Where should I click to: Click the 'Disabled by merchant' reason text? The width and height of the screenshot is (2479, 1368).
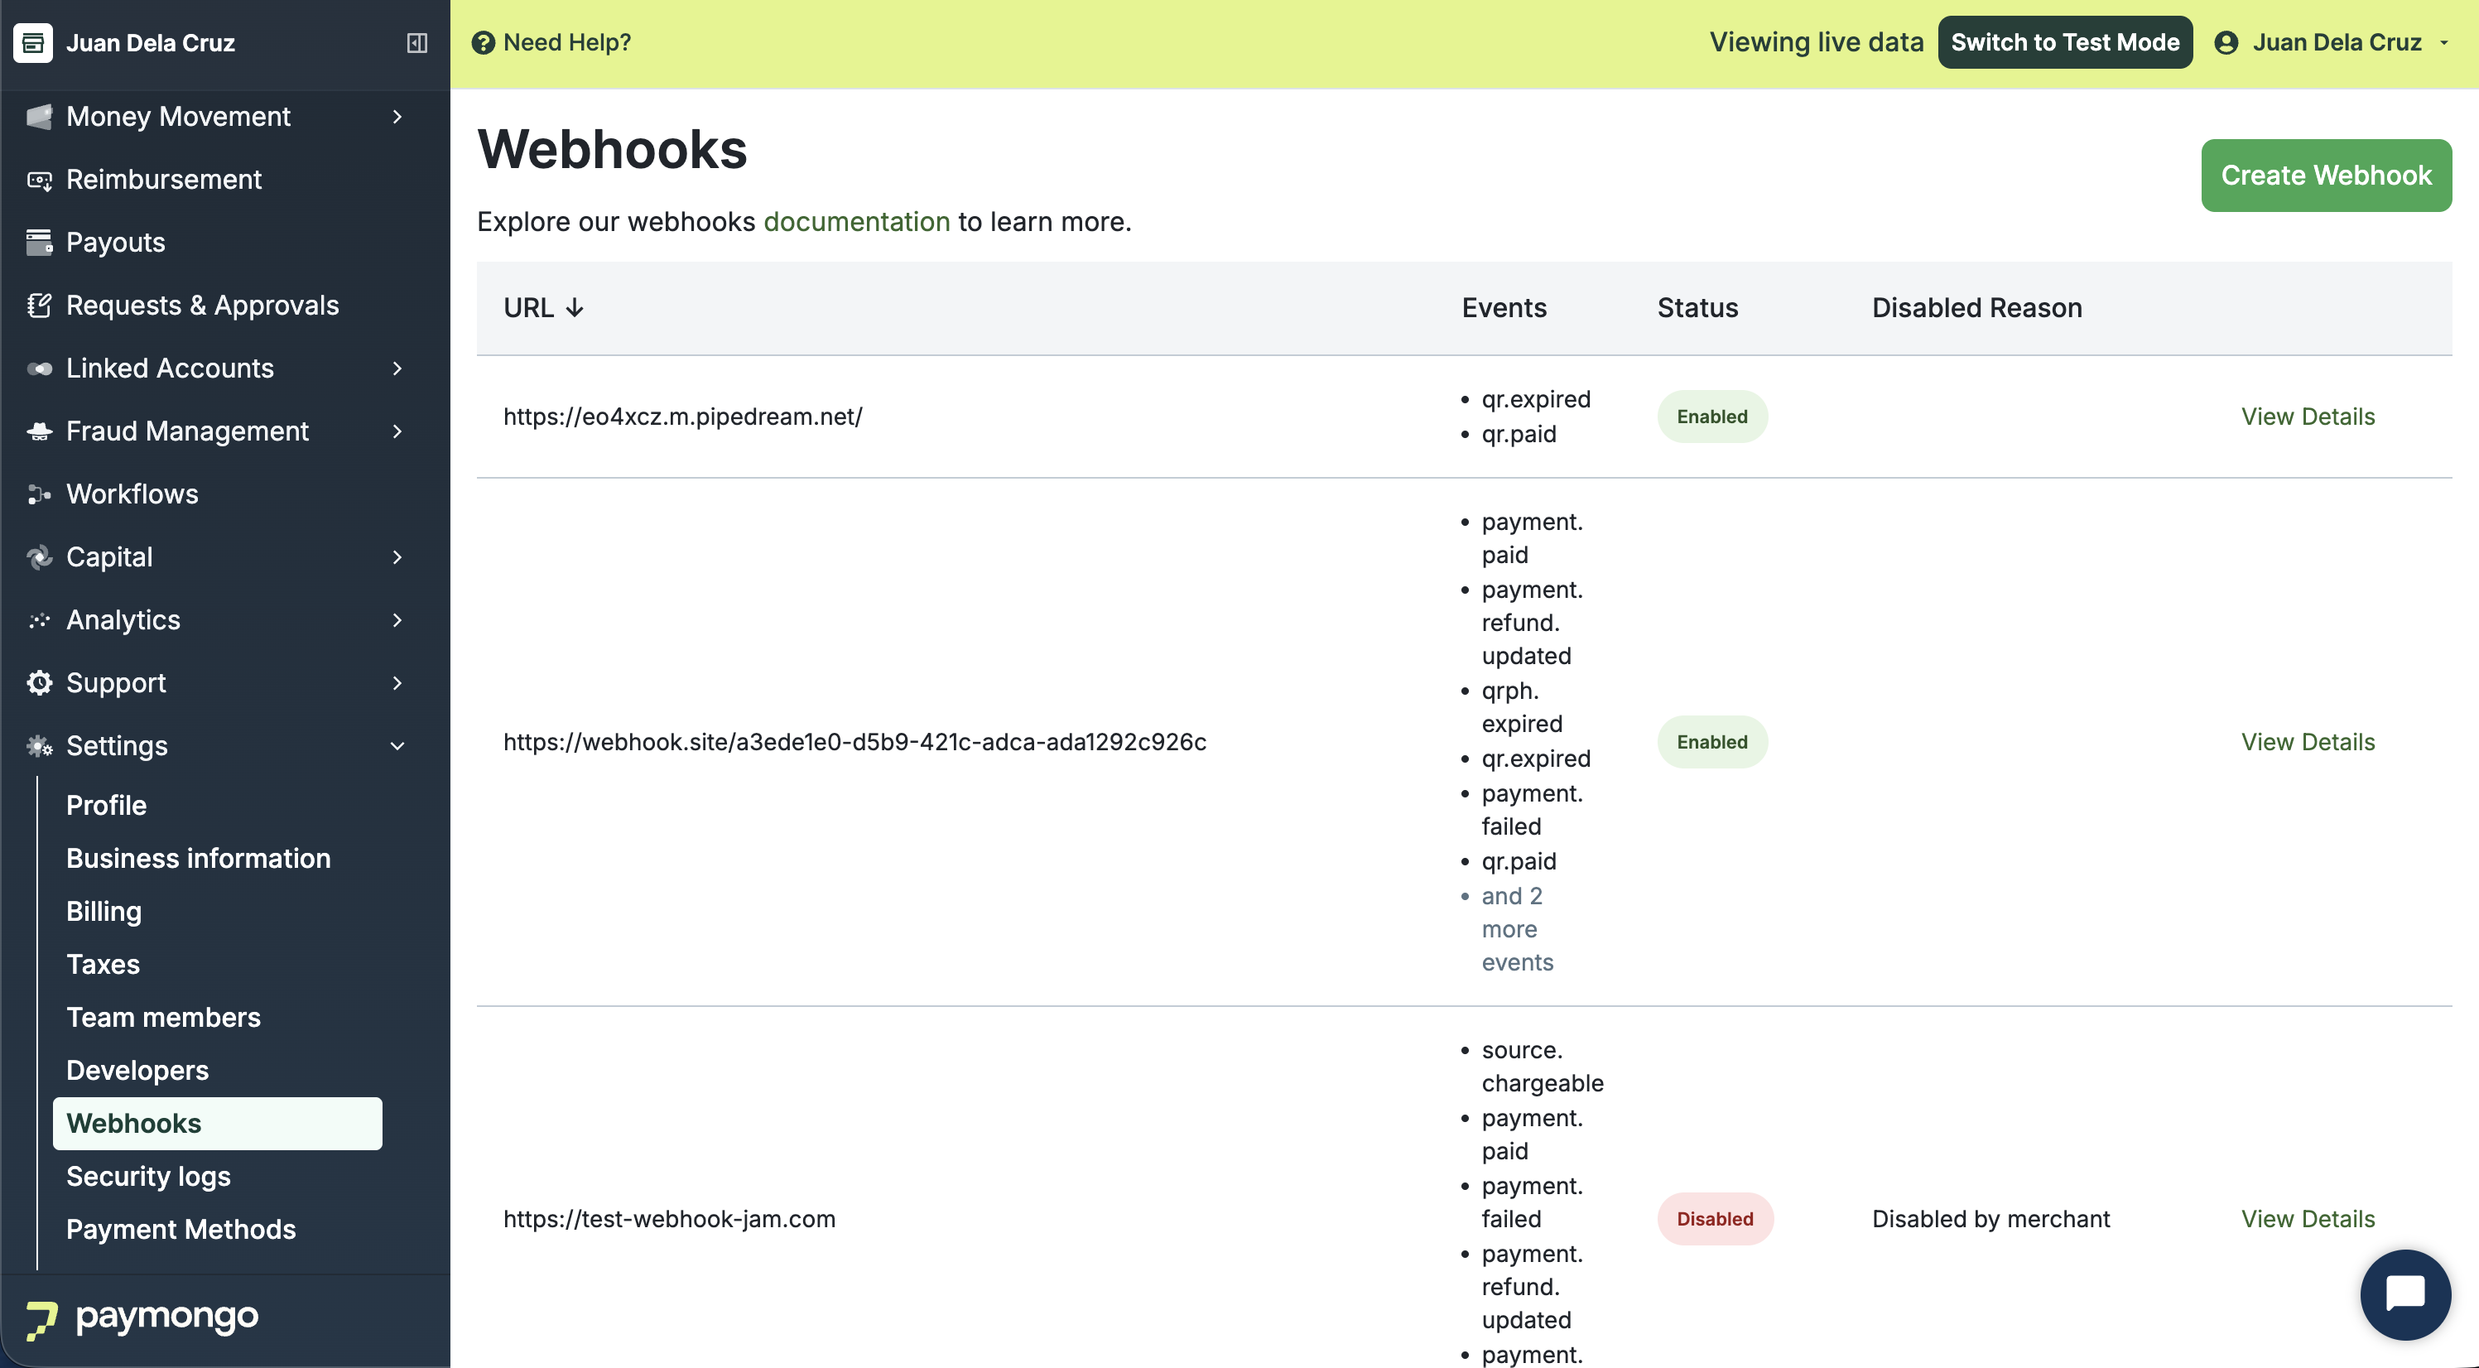click(1990, 1219)
